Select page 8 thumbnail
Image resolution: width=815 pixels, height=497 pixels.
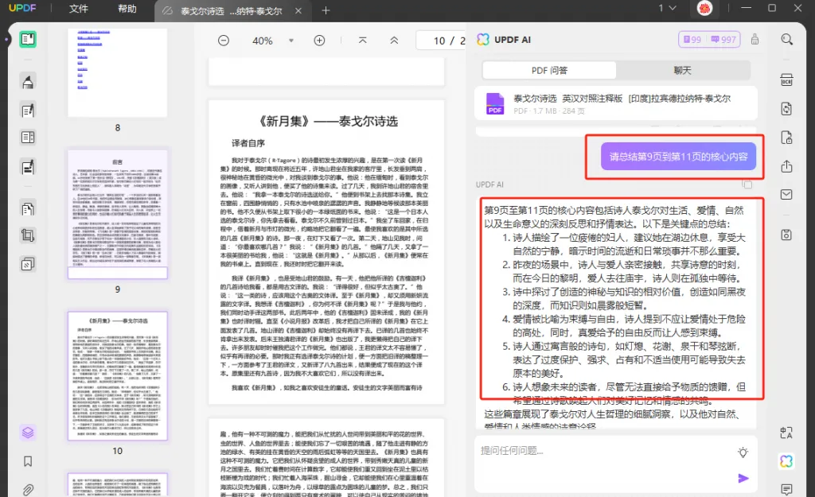[118, 72]
